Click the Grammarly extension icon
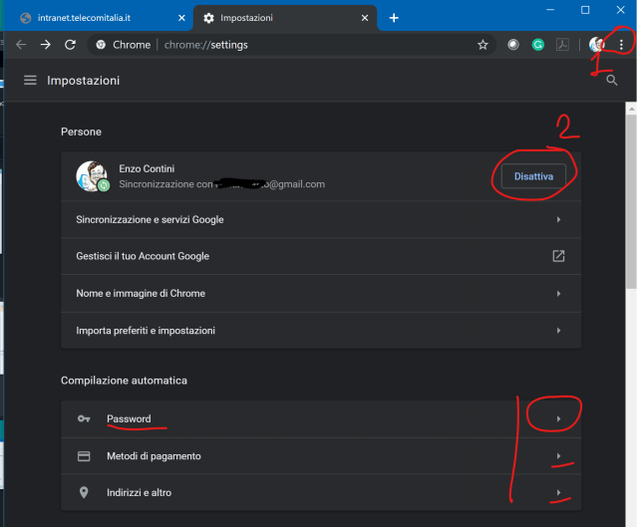This screenshot has height=527, width=637. [x=538, y=45]
